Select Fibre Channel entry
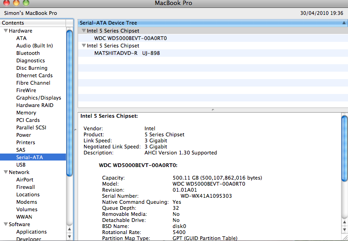This screenshot has height=241, width=348. [33, 83]
